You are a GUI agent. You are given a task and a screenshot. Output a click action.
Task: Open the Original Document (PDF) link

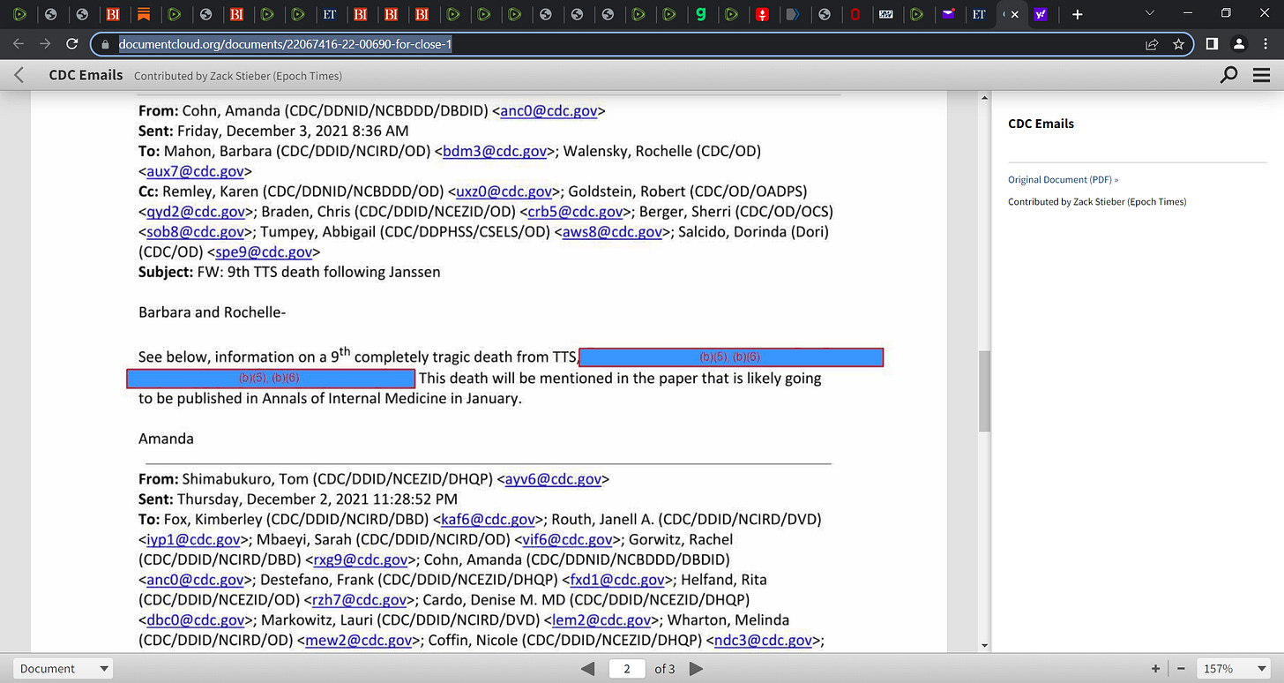[1063, 179]
